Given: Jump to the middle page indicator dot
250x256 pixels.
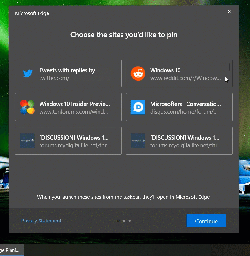Looking at the screenshot, I should click(124, 221).
